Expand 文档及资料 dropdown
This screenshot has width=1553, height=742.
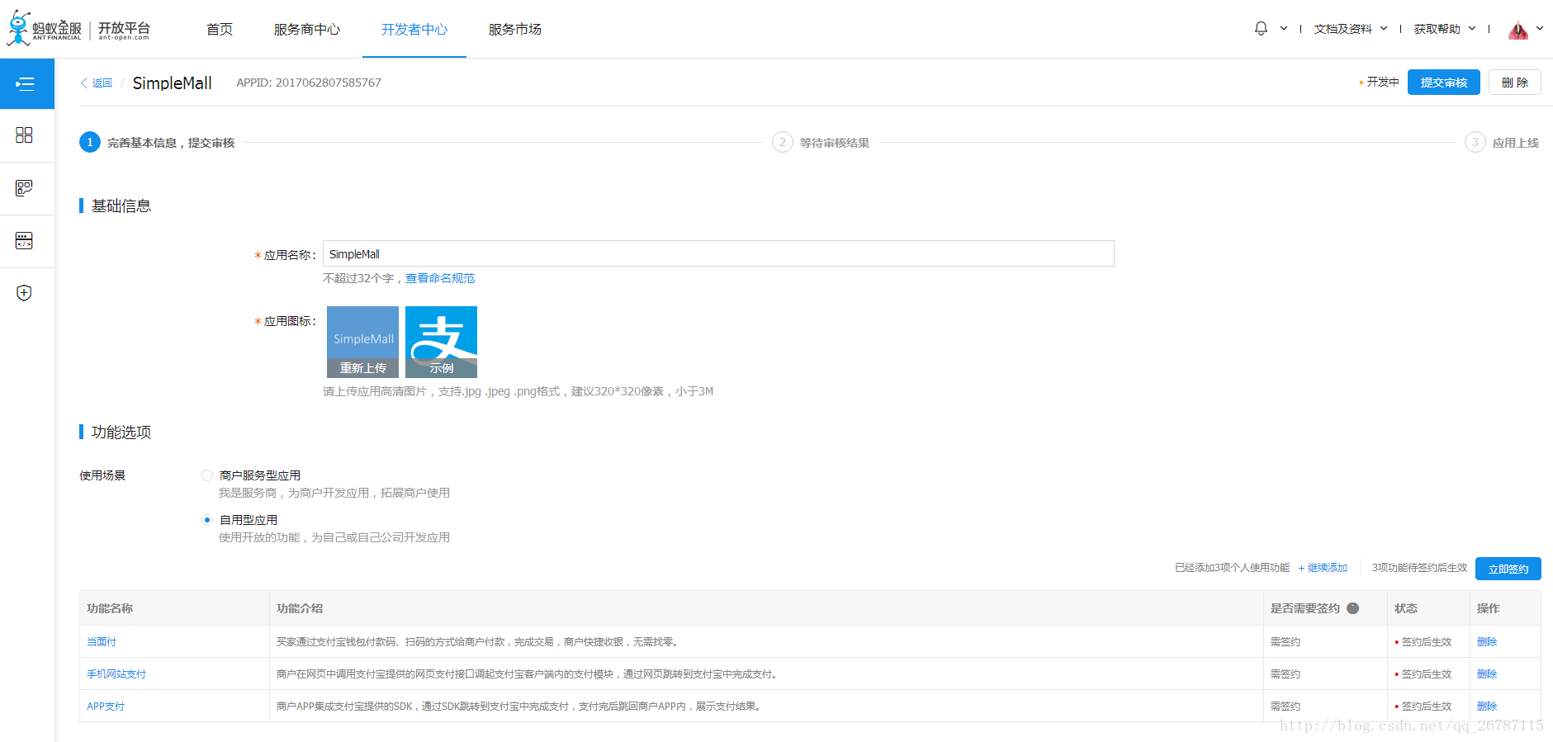tap(1351, 29)
